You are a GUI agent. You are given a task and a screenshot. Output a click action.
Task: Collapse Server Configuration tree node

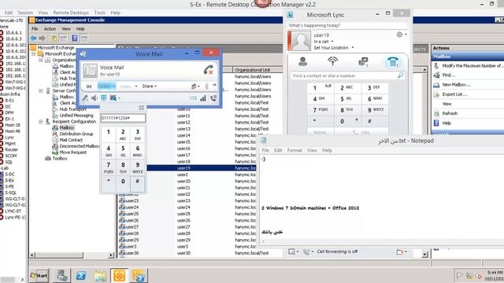[x=41, y=91]
